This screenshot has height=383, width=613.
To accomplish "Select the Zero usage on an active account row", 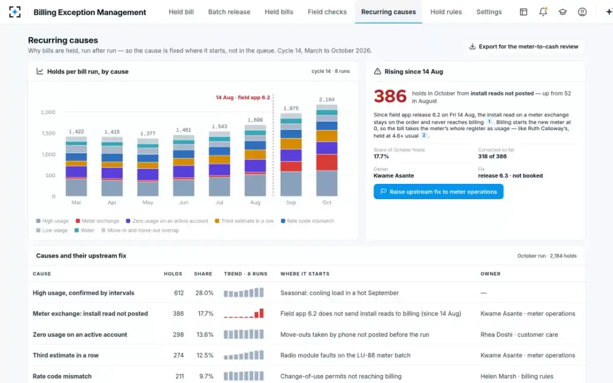I will pyautogui.click(x=306, y=334).
